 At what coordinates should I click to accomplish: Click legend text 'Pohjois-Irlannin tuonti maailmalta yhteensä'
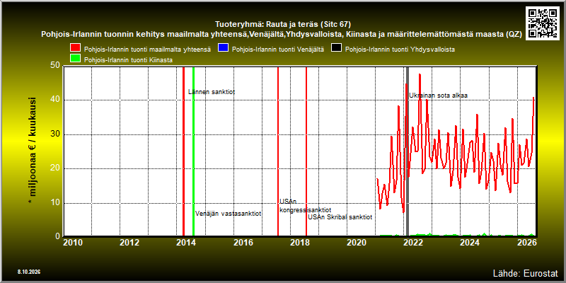click(147, 50)
